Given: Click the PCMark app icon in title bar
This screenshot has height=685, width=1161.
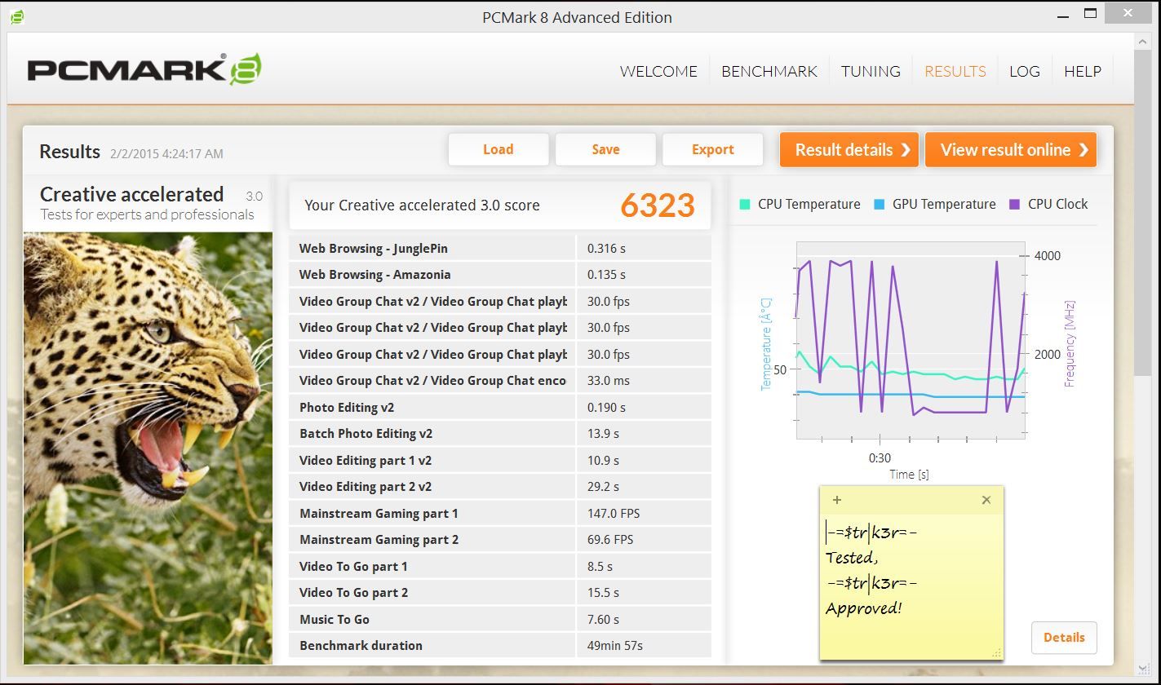Looking at the screenshot, I should point(17,16).
